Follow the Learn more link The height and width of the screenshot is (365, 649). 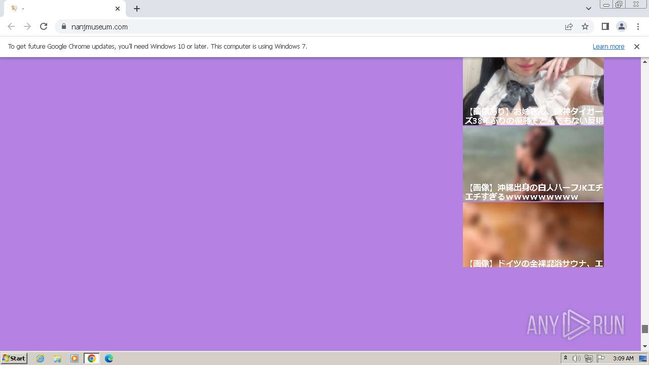(x=608, y=46)
